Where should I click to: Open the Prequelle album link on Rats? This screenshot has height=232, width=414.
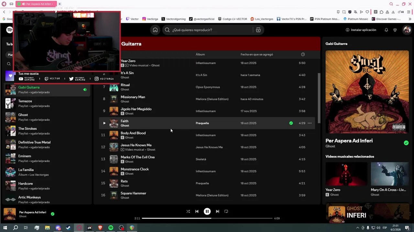[202, 183]
